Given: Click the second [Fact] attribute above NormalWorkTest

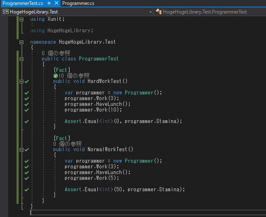Looking at the screenshot, I should coord(62,139).
